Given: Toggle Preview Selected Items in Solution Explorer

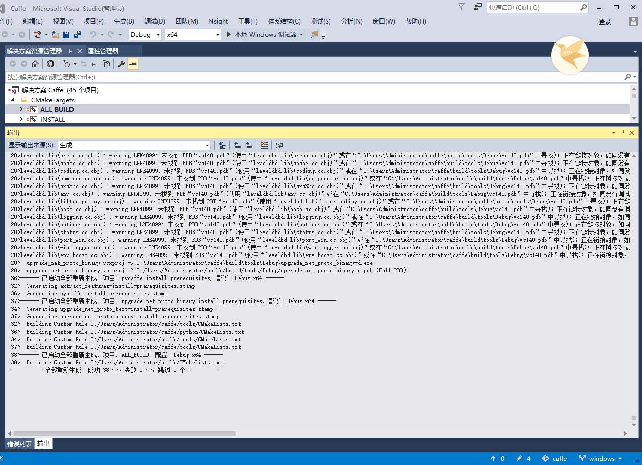Looking at the screenshot, I should tap(106, 63).
